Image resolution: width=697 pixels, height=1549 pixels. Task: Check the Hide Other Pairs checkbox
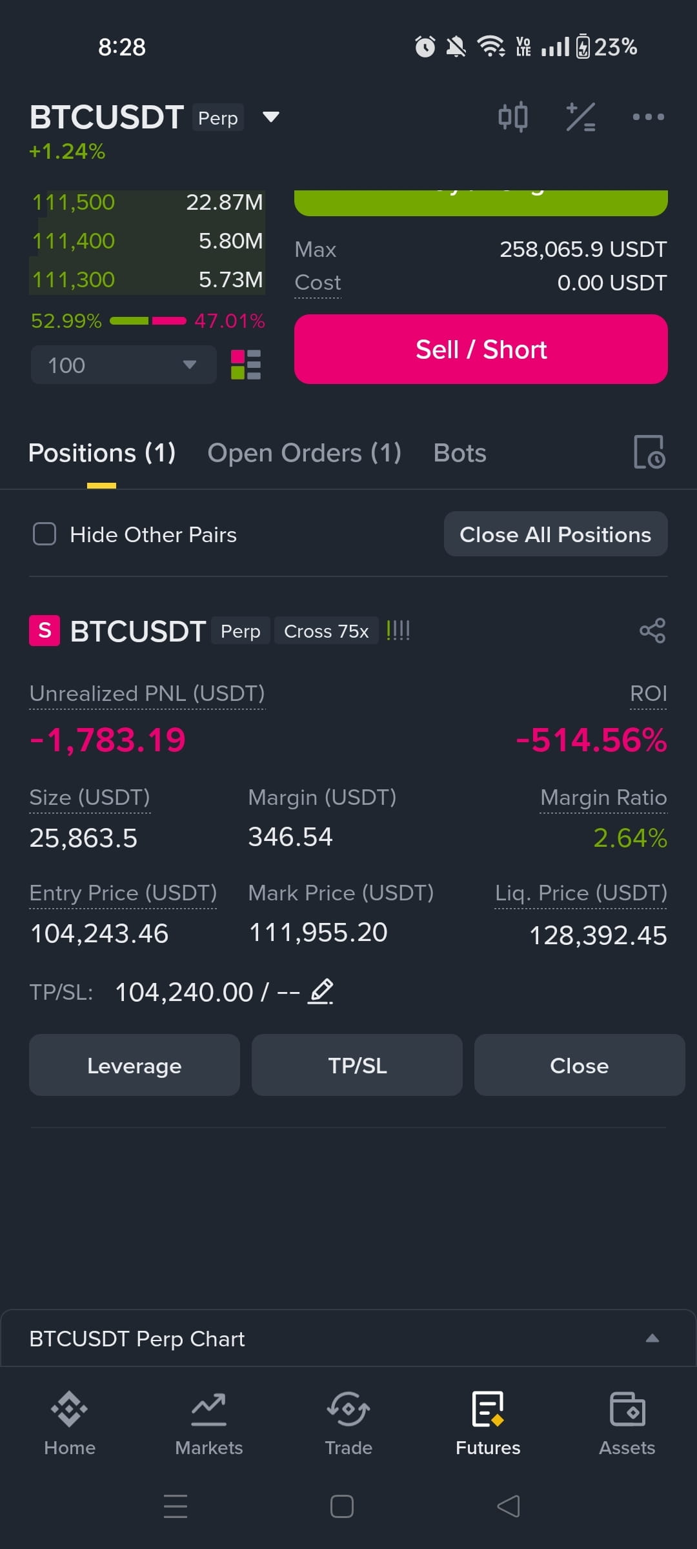(x=45, y=534)
